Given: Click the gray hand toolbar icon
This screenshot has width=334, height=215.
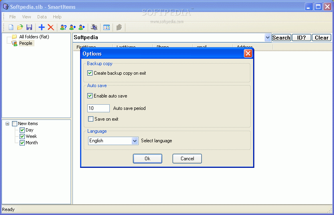Looking at the screenshot, I should click(x=119, y=27).
